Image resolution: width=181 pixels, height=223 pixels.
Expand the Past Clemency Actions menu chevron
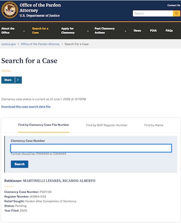tap(125, 31)
